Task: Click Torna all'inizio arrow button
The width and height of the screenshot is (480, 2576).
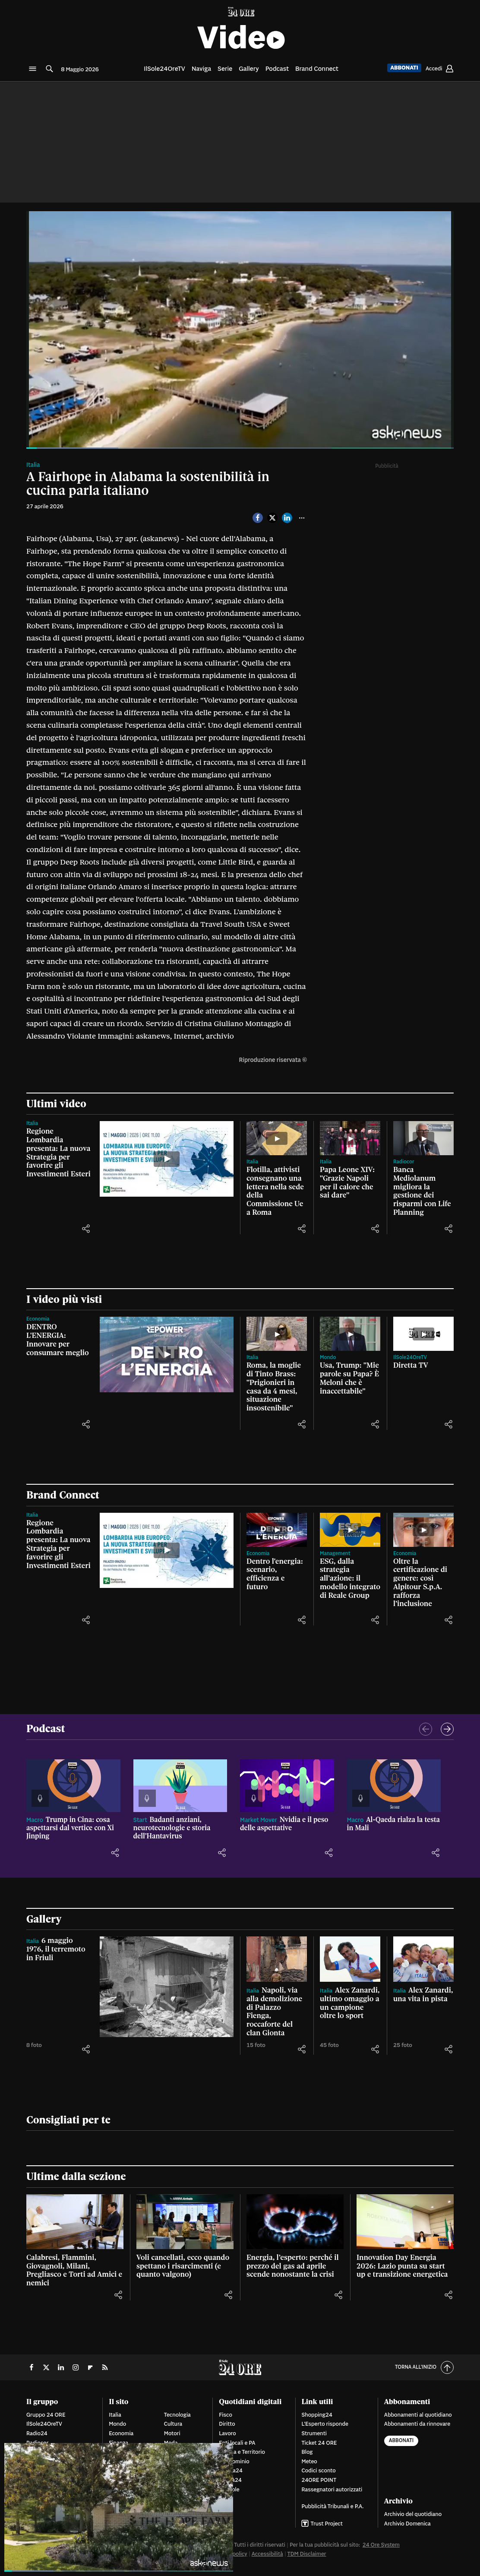Action: [x=447, y=2367]
